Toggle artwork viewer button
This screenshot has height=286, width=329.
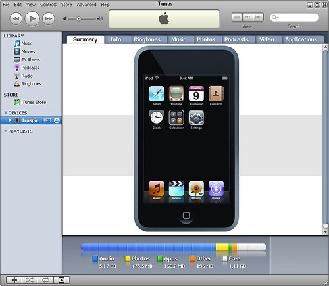[62, 280]
